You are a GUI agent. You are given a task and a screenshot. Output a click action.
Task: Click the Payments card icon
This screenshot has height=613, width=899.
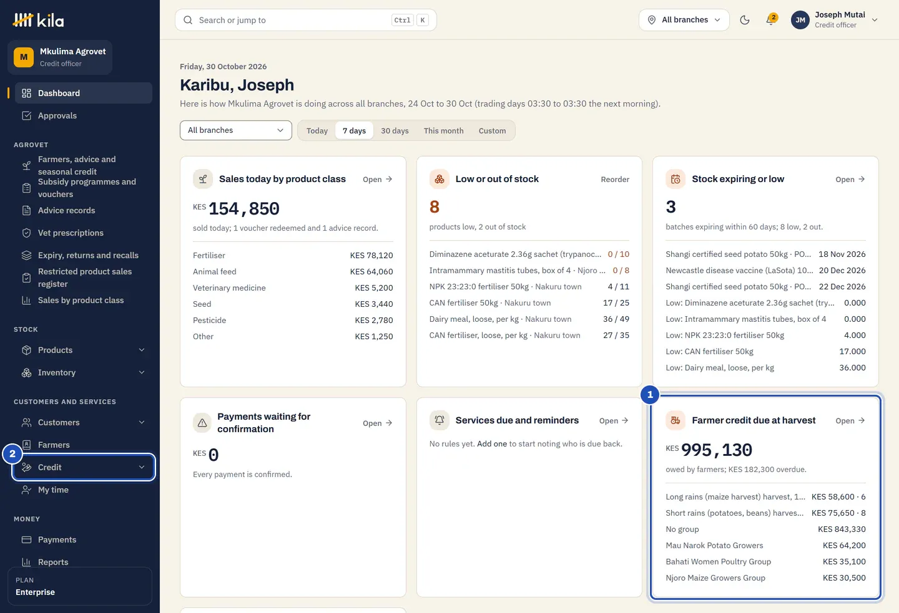(26, 539)
